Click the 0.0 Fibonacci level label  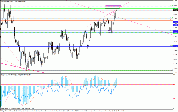click(x=172, y=70)
